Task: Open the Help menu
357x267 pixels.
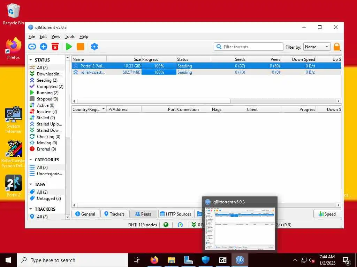Action: tap(84, 36)
